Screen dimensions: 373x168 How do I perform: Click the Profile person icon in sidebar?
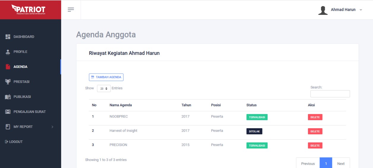8,52
